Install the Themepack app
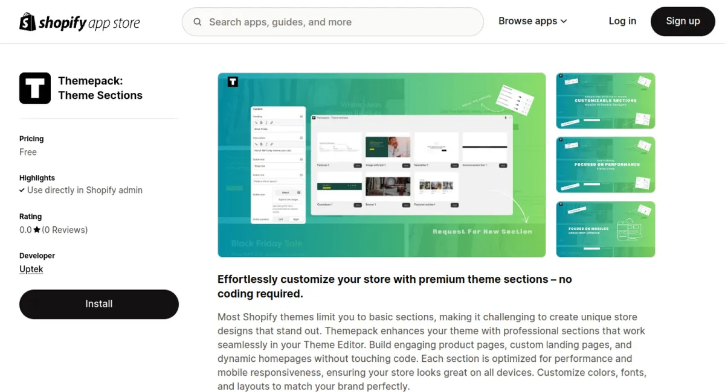725x392 pixels. pos(98,304)
